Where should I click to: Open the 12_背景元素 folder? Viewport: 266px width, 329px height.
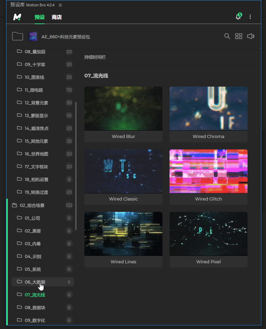43,103
